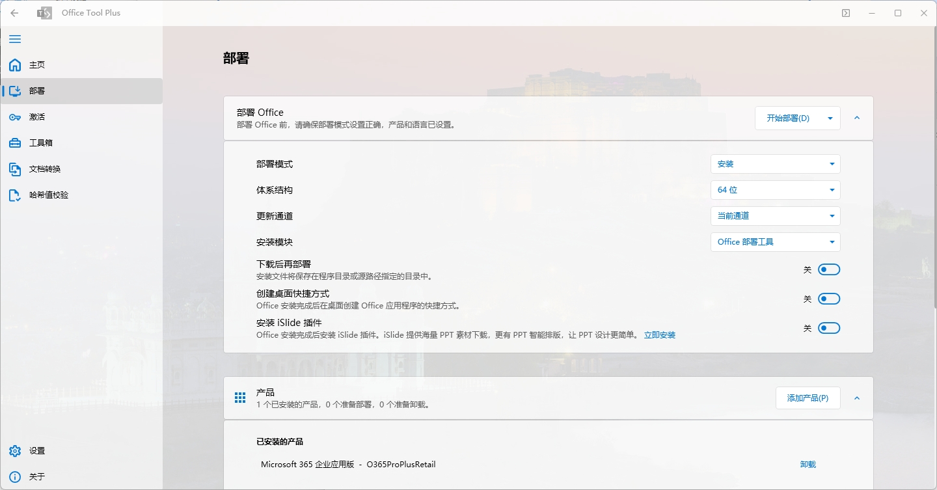Viewport: 937px width, 490px height.
Task: Click the 立即安装 link for iSlide
Action: (x=660, y=335)
